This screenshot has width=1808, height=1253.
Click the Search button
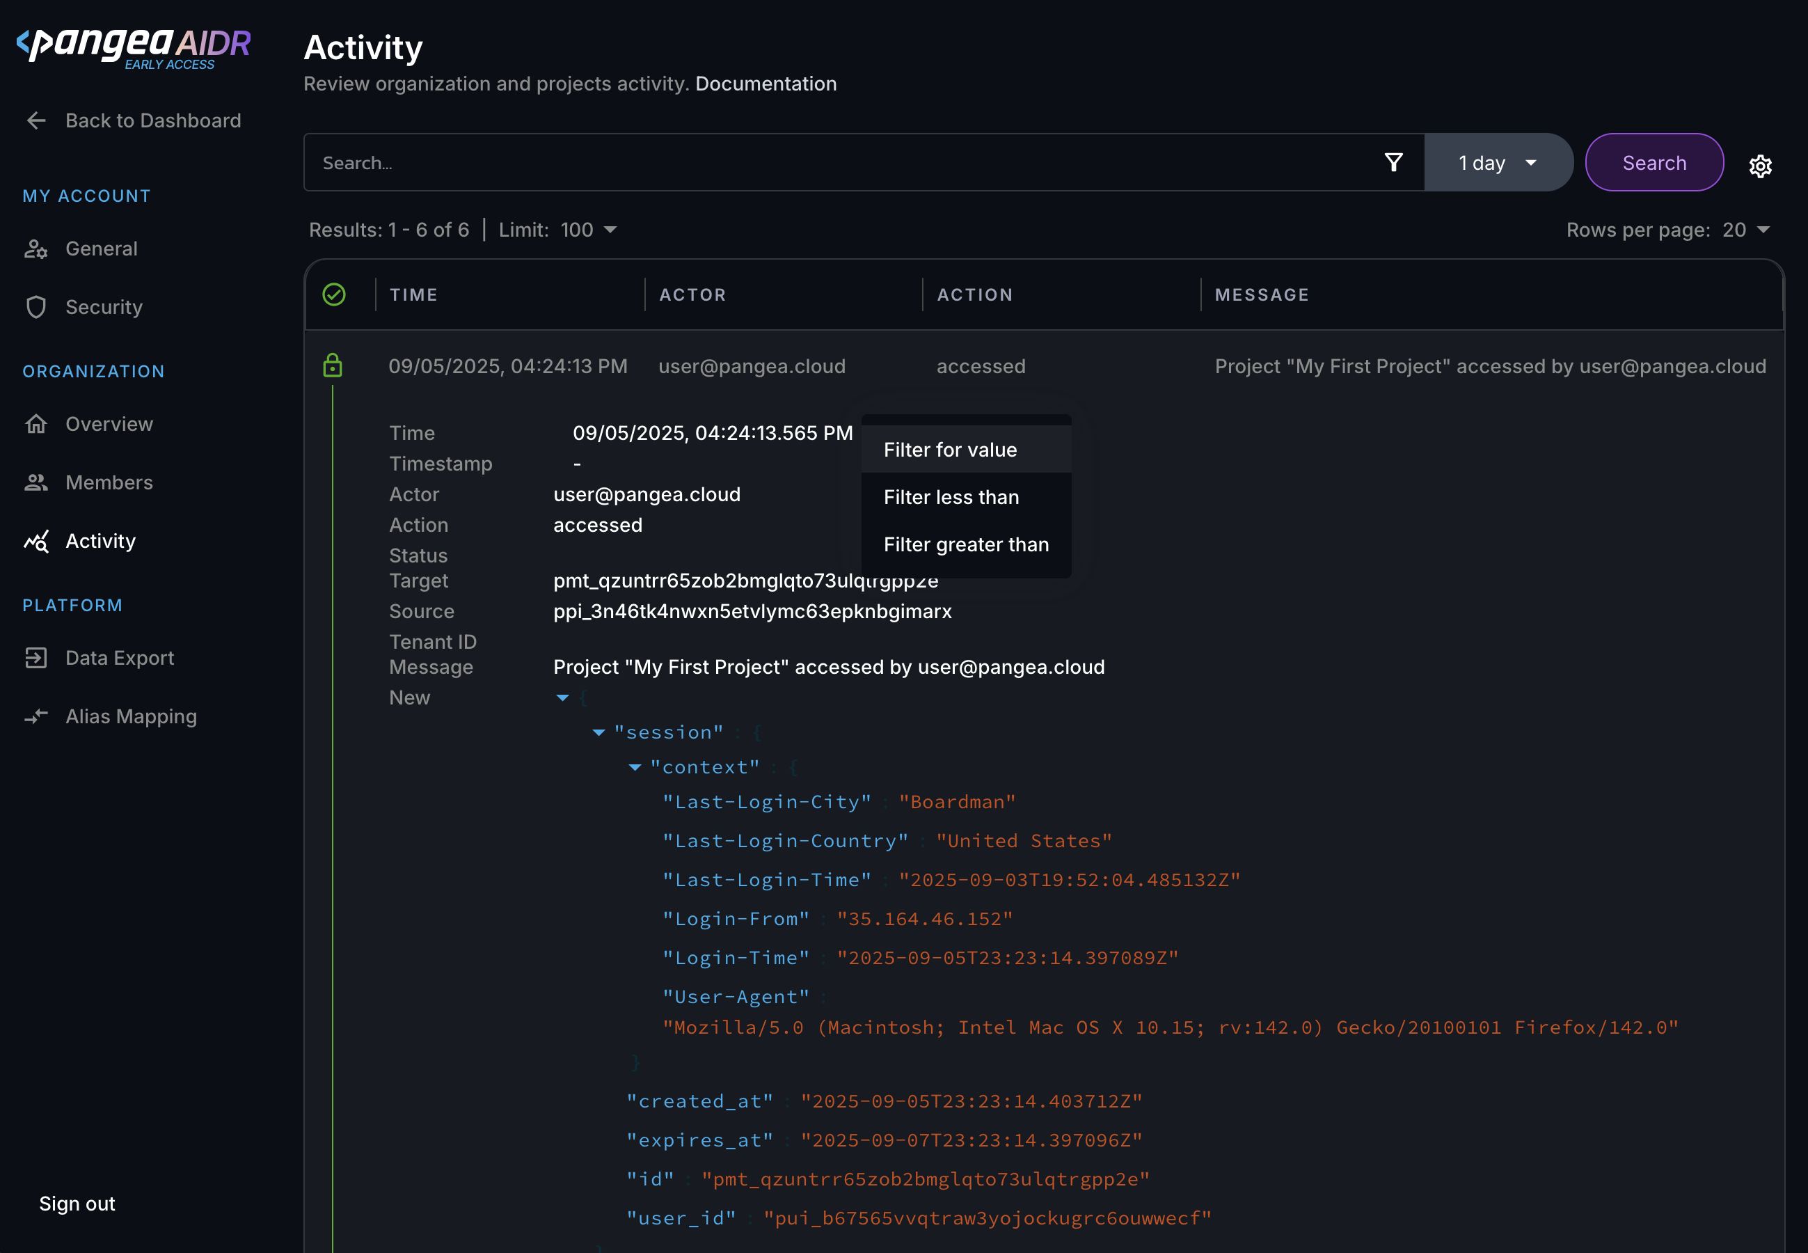(x=1654, y=162)
